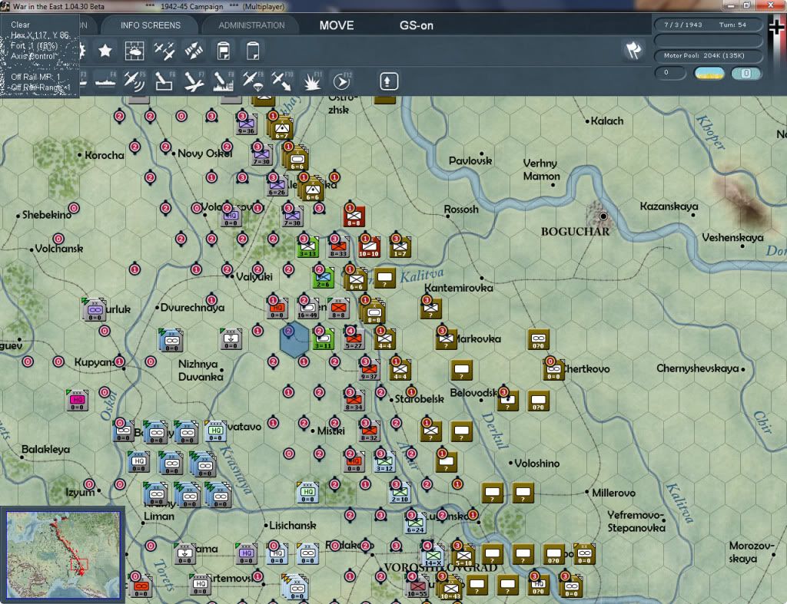
Task: Click the Motor Pool 204K display
Action: tap(708, 55)
